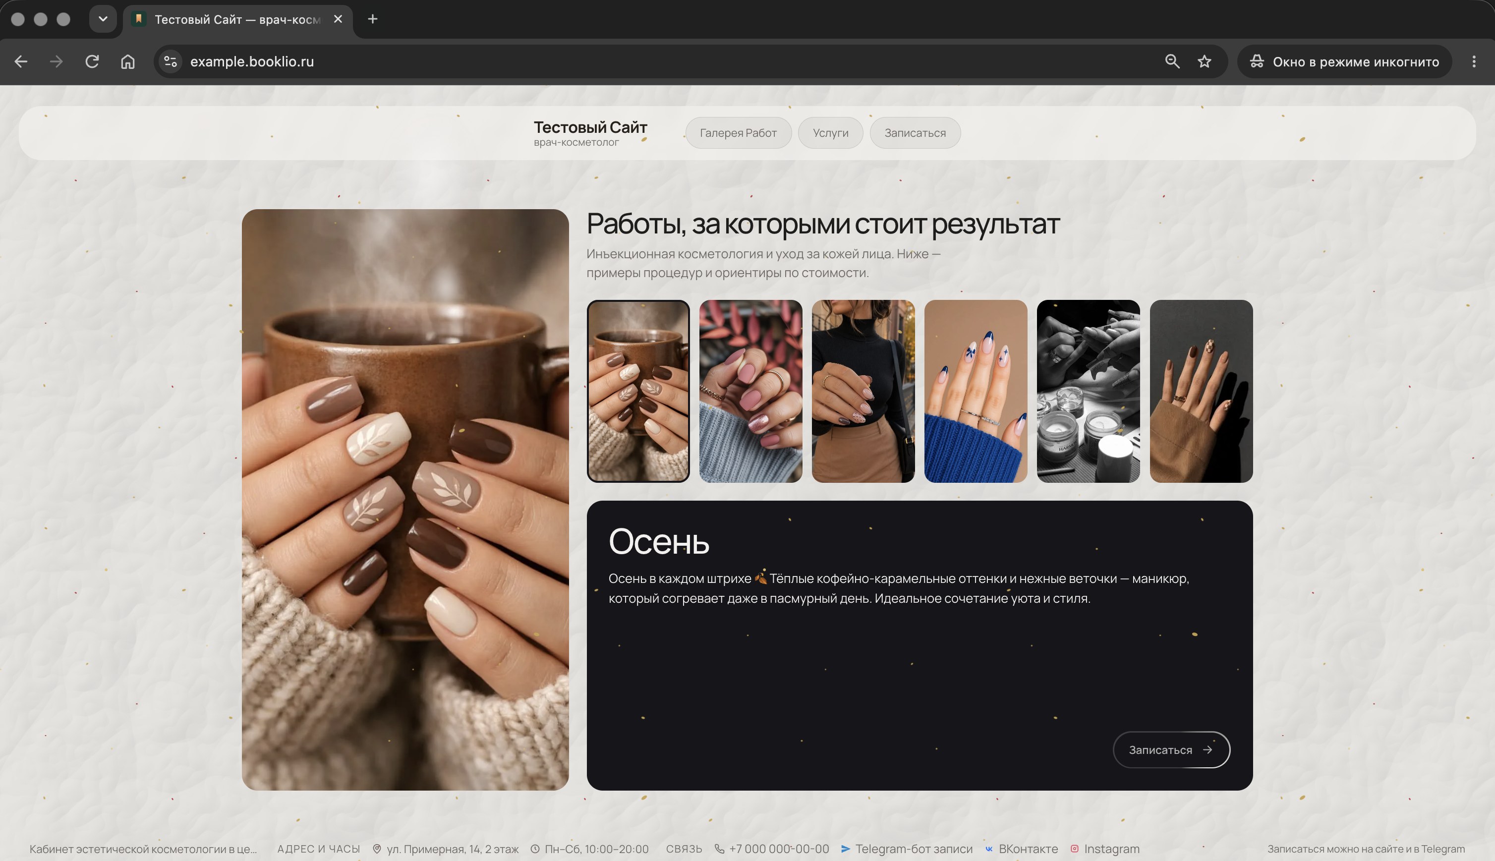Select the pink nails with leaves thumbnail
The image size is (1495, 861).
pos(750,391)
